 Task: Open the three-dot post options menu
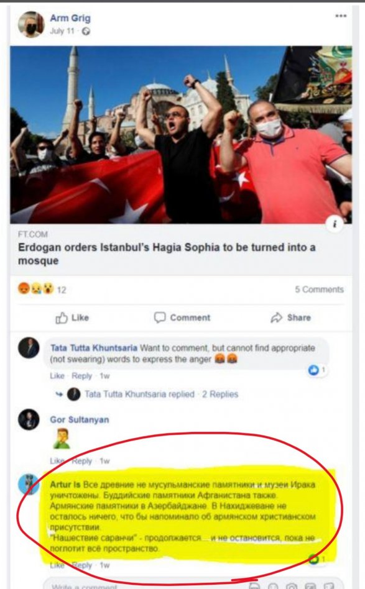click(x=341, y=16)
